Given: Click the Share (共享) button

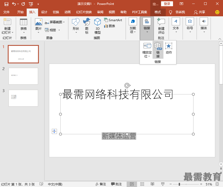Looking at the screenshot, I should (199, 12).
